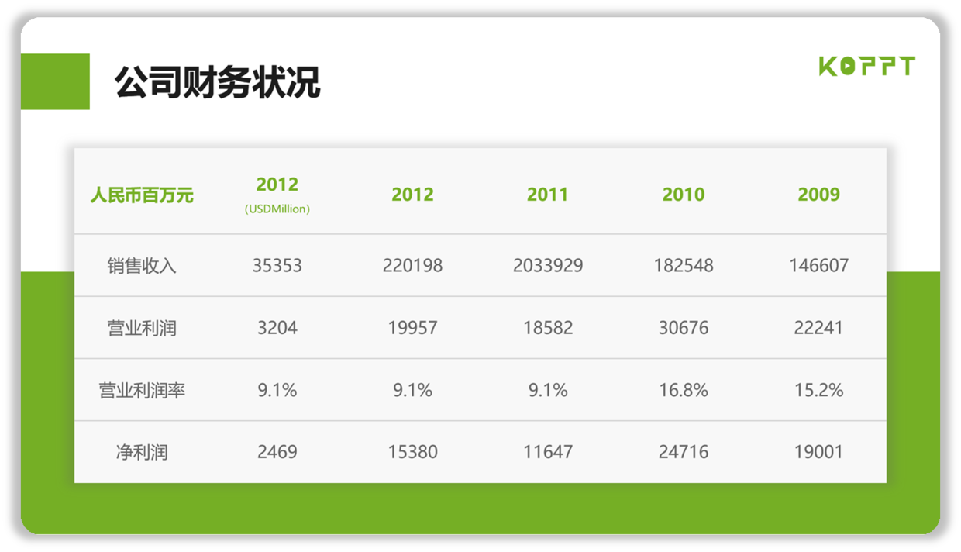961x552 pixels.
Task: Click the operating profit value 30676
Action: point(684,327)
